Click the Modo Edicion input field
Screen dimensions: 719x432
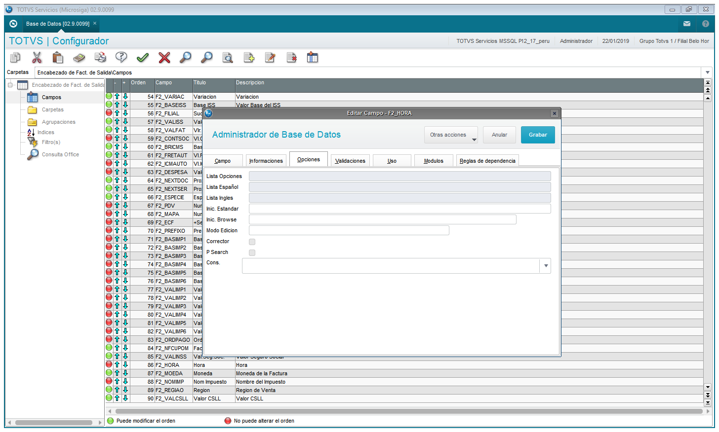point(349,230)
